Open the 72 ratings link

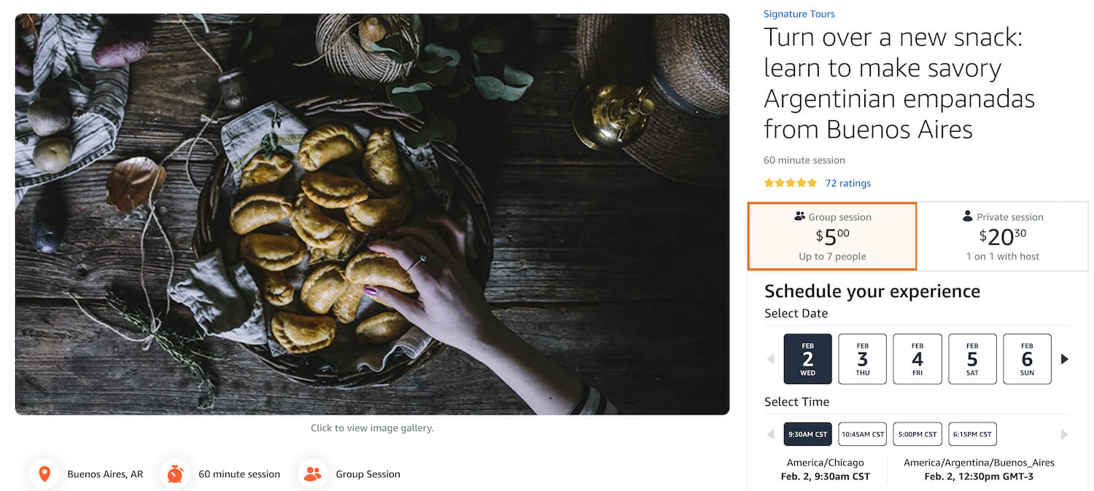tap(847, 184)
